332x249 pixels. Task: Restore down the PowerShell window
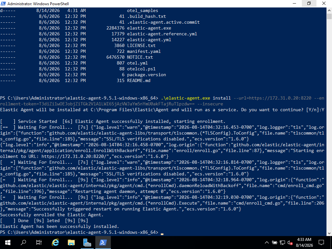[309, 3]
